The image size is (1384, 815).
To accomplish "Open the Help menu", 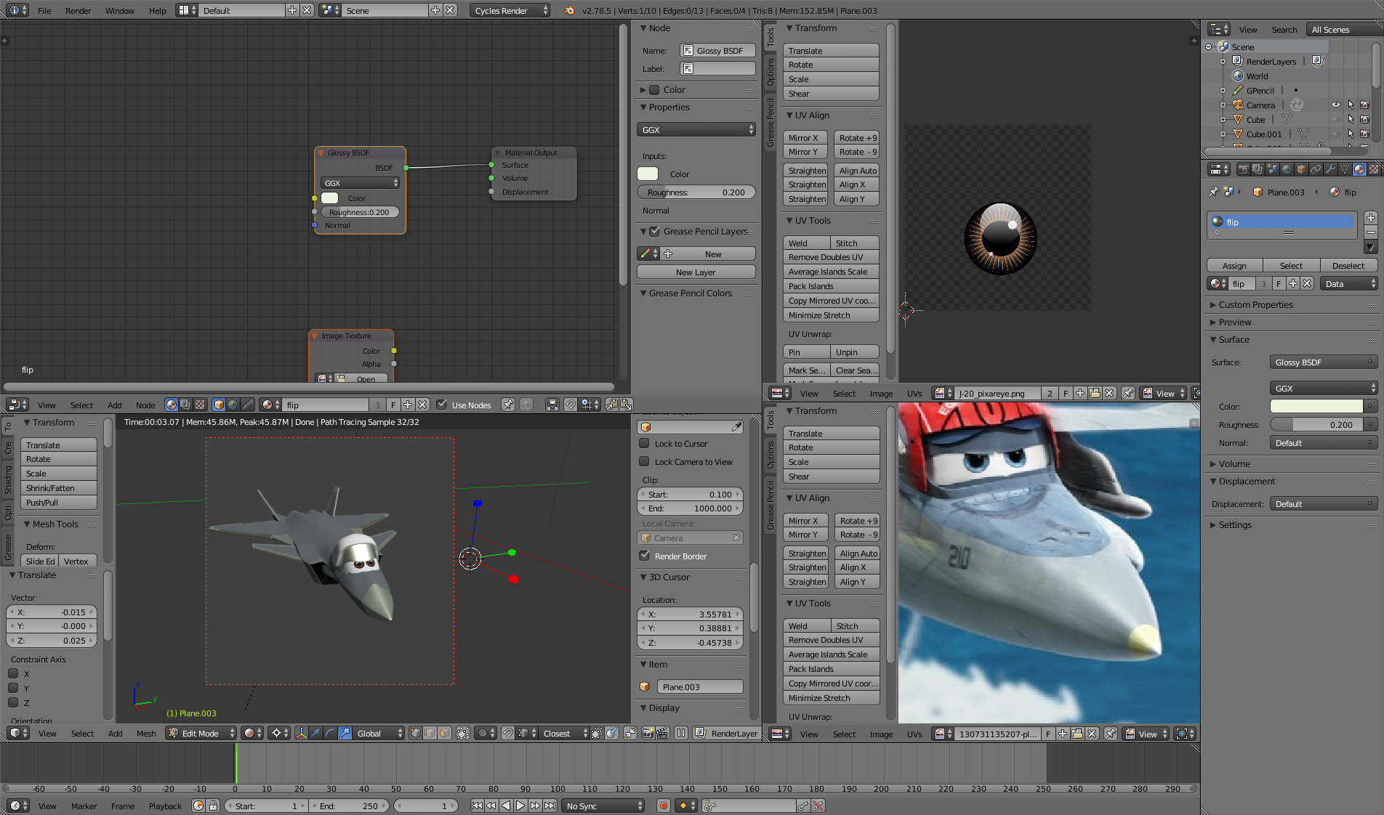I will click(x=158, y=11).
